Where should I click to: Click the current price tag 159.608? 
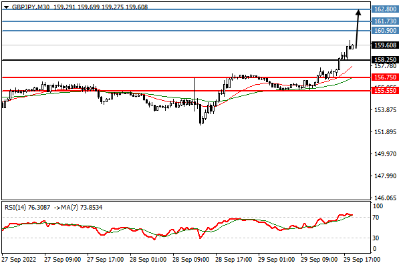(x=385, y=45)
